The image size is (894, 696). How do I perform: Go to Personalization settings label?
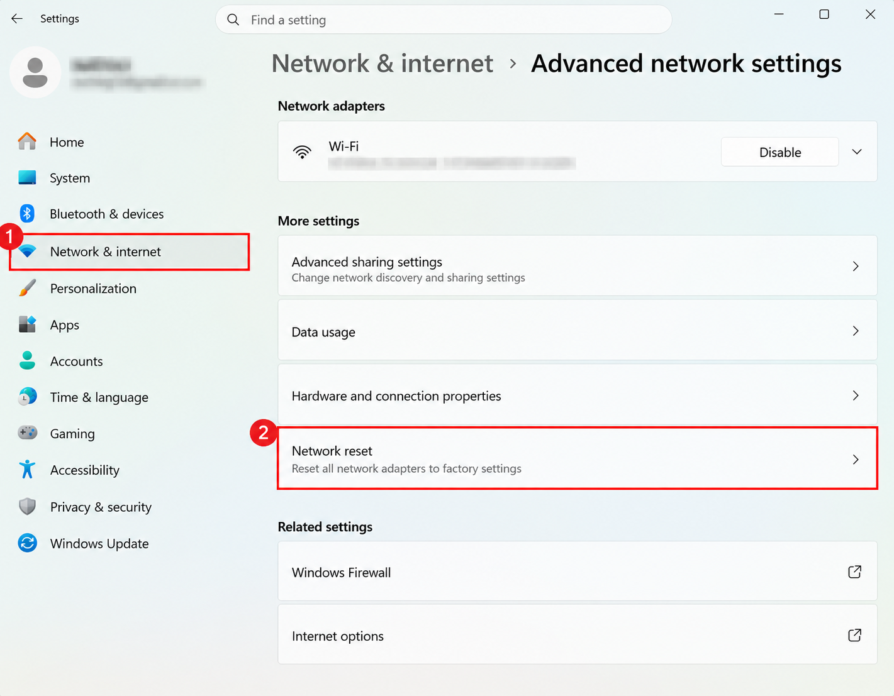pos(93,289)
